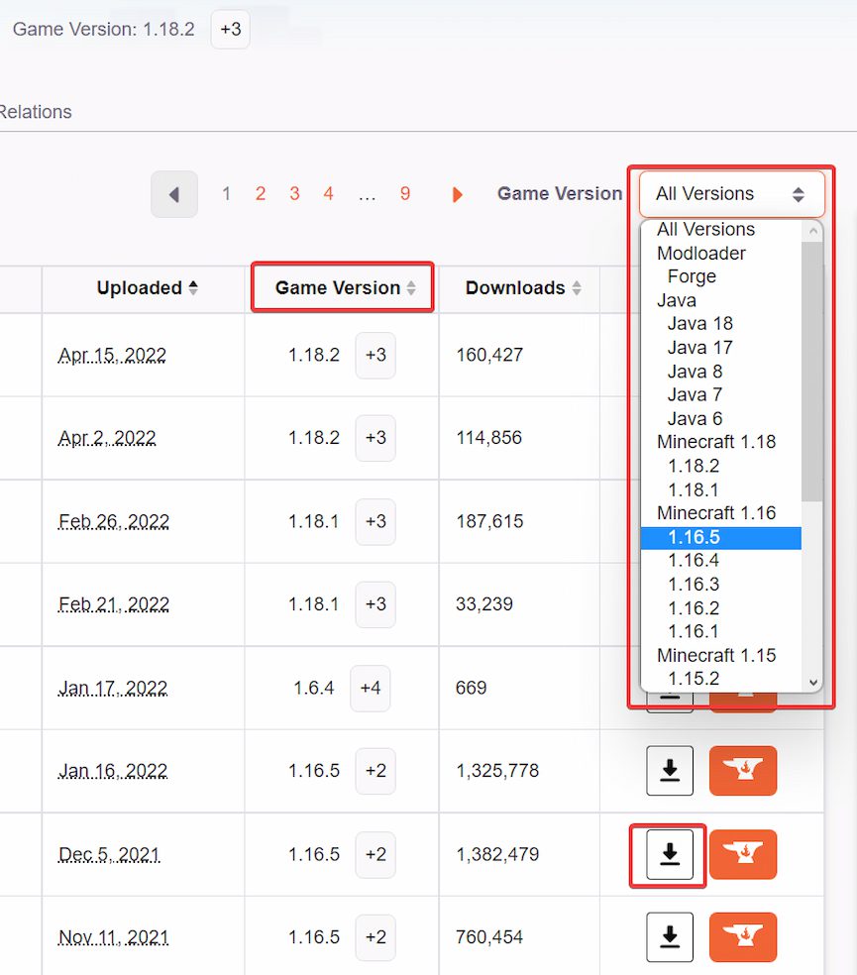Go to previous page with left arrow
The image size is (857, 975).
(x=174, y=194)
